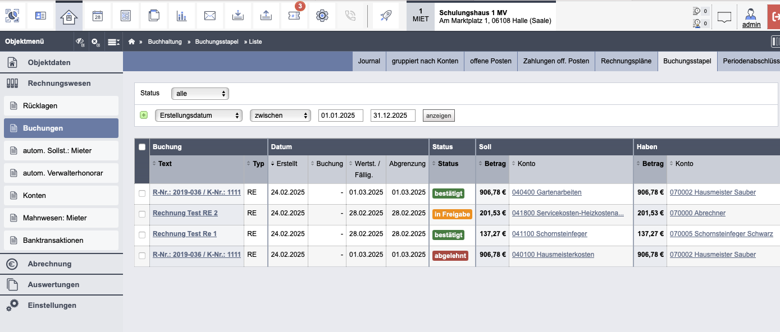Open the settings gear icon

[322, 16]
